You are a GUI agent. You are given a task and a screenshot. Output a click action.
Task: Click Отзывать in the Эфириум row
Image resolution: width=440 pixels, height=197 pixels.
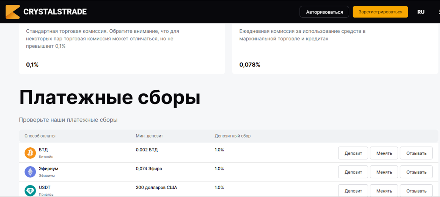point(416,172)
